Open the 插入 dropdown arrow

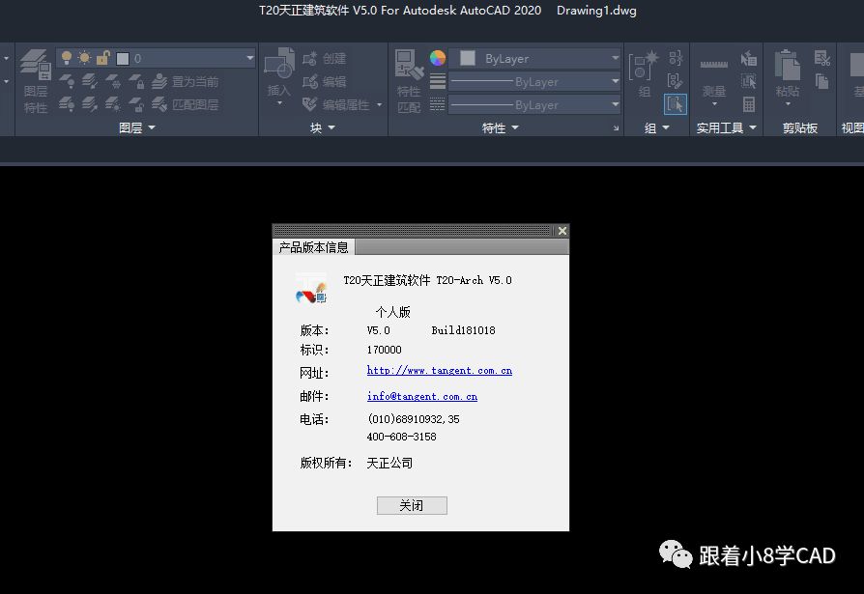tap(279, 103)
